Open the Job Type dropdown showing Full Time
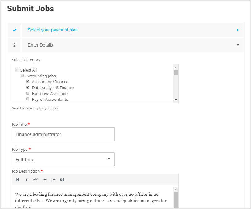 click(64, 159)
